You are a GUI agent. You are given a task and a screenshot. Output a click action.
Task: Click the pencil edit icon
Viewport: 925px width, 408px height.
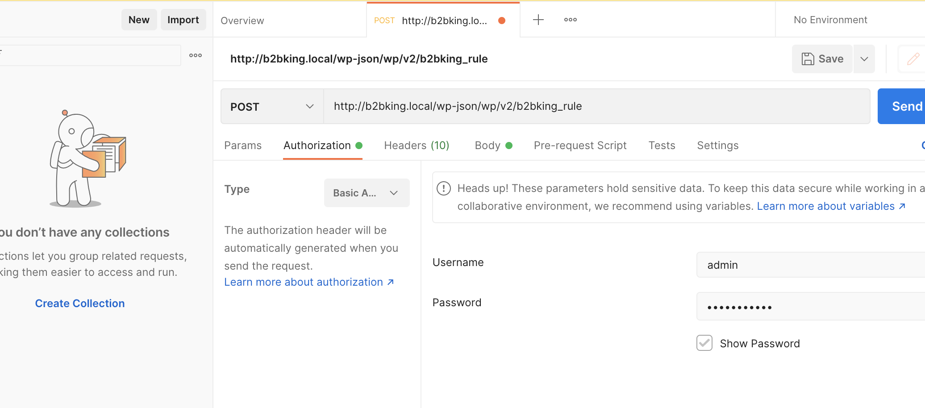[x=913, y=59]
